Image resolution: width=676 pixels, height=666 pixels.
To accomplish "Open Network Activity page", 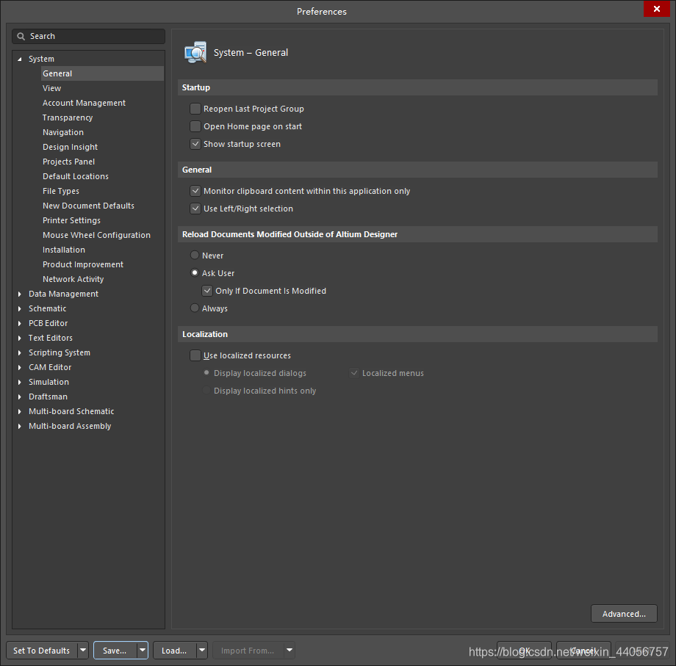I will [x=73, y=279].
